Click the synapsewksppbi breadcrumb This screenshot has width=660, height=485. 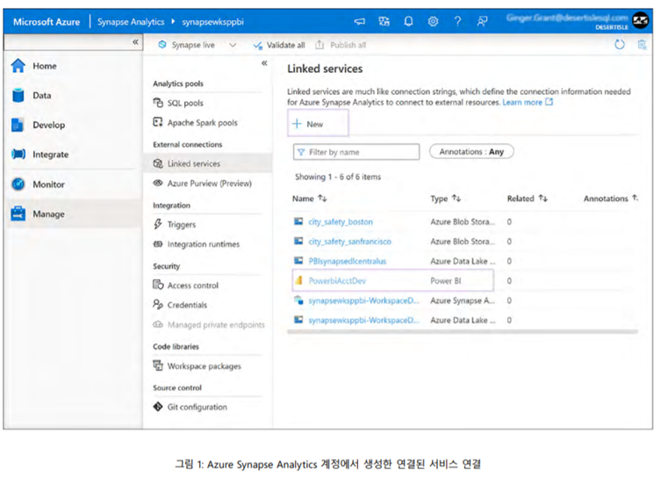tap(213, 22)
